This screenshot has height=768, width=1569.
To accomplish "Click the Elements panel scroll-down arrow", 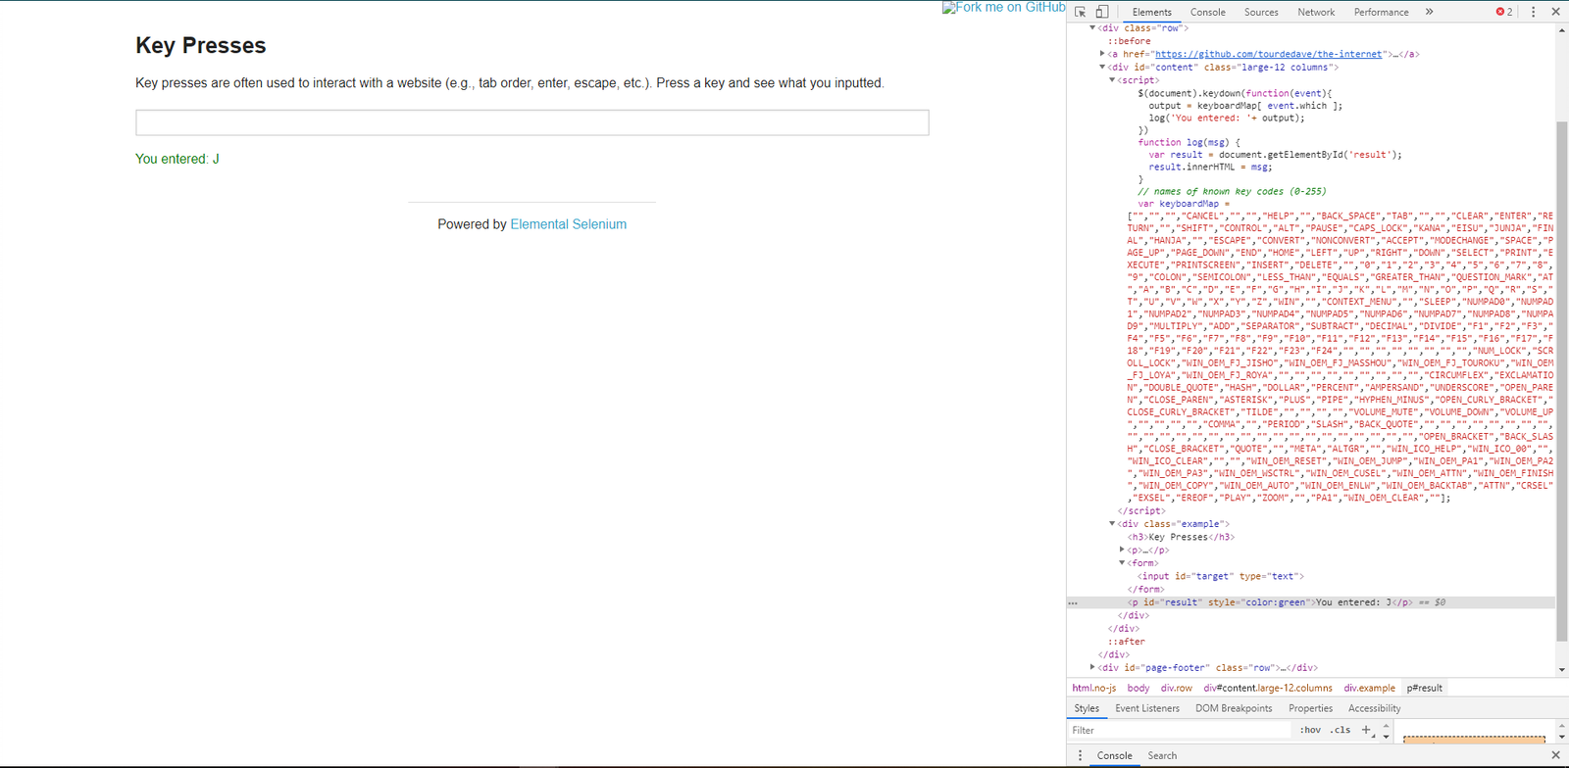I will tap(1562, 670).
